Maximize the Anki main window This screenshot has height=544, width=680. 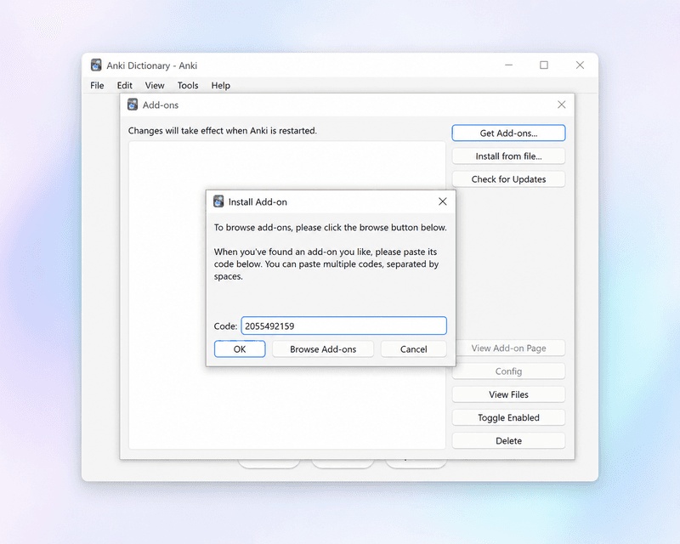coord(544,65)
